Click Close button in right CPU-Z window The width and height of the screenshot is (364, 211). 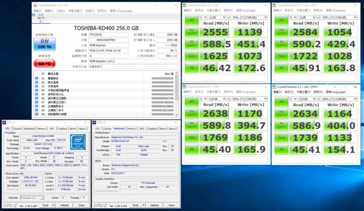pos(171,206)
